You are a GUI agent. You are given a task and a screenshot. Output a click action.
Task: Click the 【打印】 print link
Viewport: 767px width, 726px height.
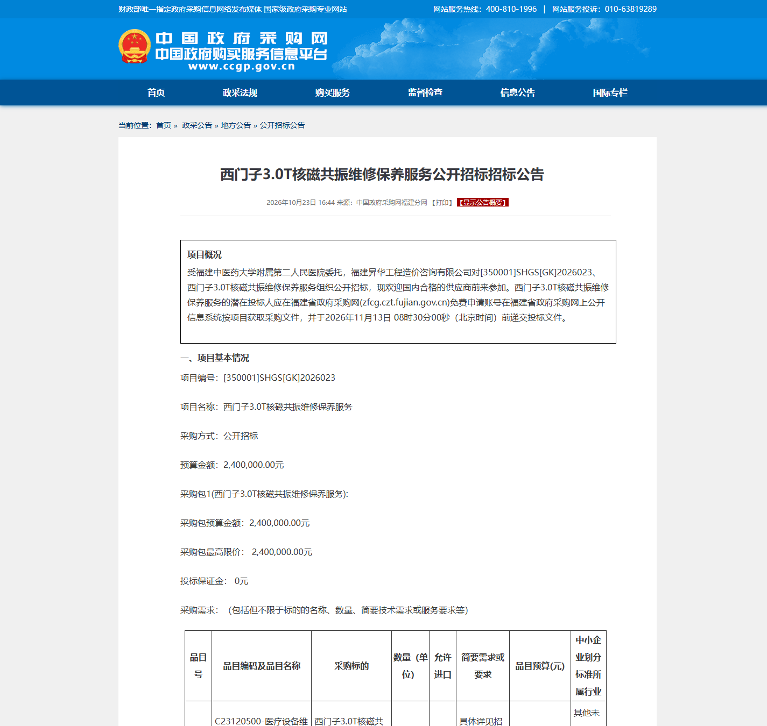(x=442, y=203)
